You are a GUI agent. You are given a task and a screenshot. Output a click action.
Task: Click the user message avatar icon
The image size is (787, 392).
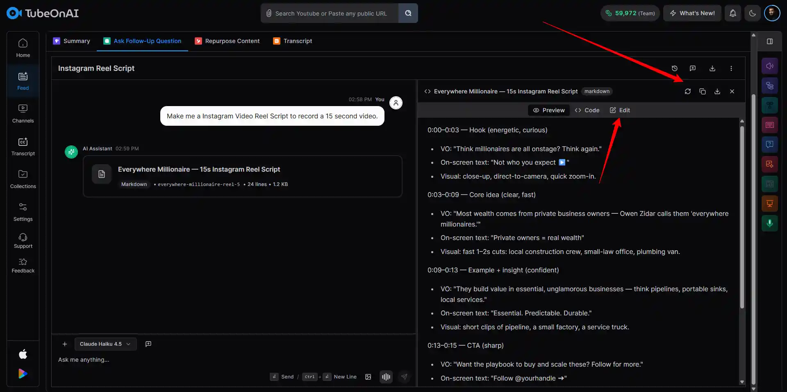(x=396, y=103)
